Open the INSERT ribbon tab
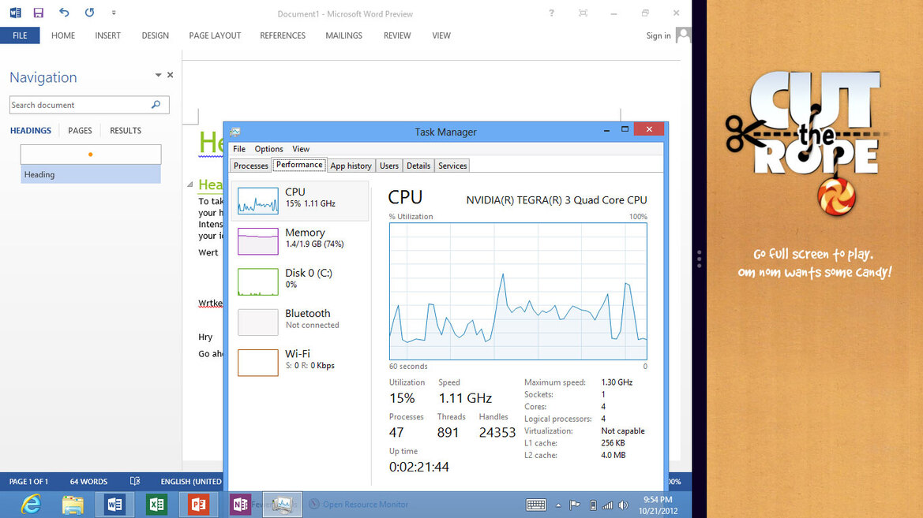The width and height of the screenshot is (923, 518). (x=107, y=35)
